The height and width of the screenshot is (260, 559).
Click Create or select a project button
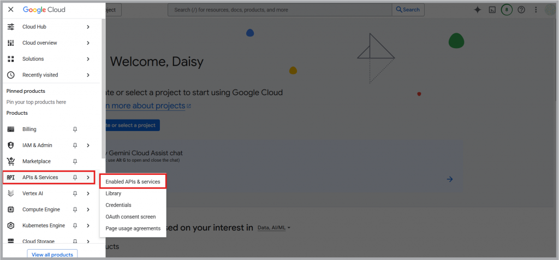point(133,125)
